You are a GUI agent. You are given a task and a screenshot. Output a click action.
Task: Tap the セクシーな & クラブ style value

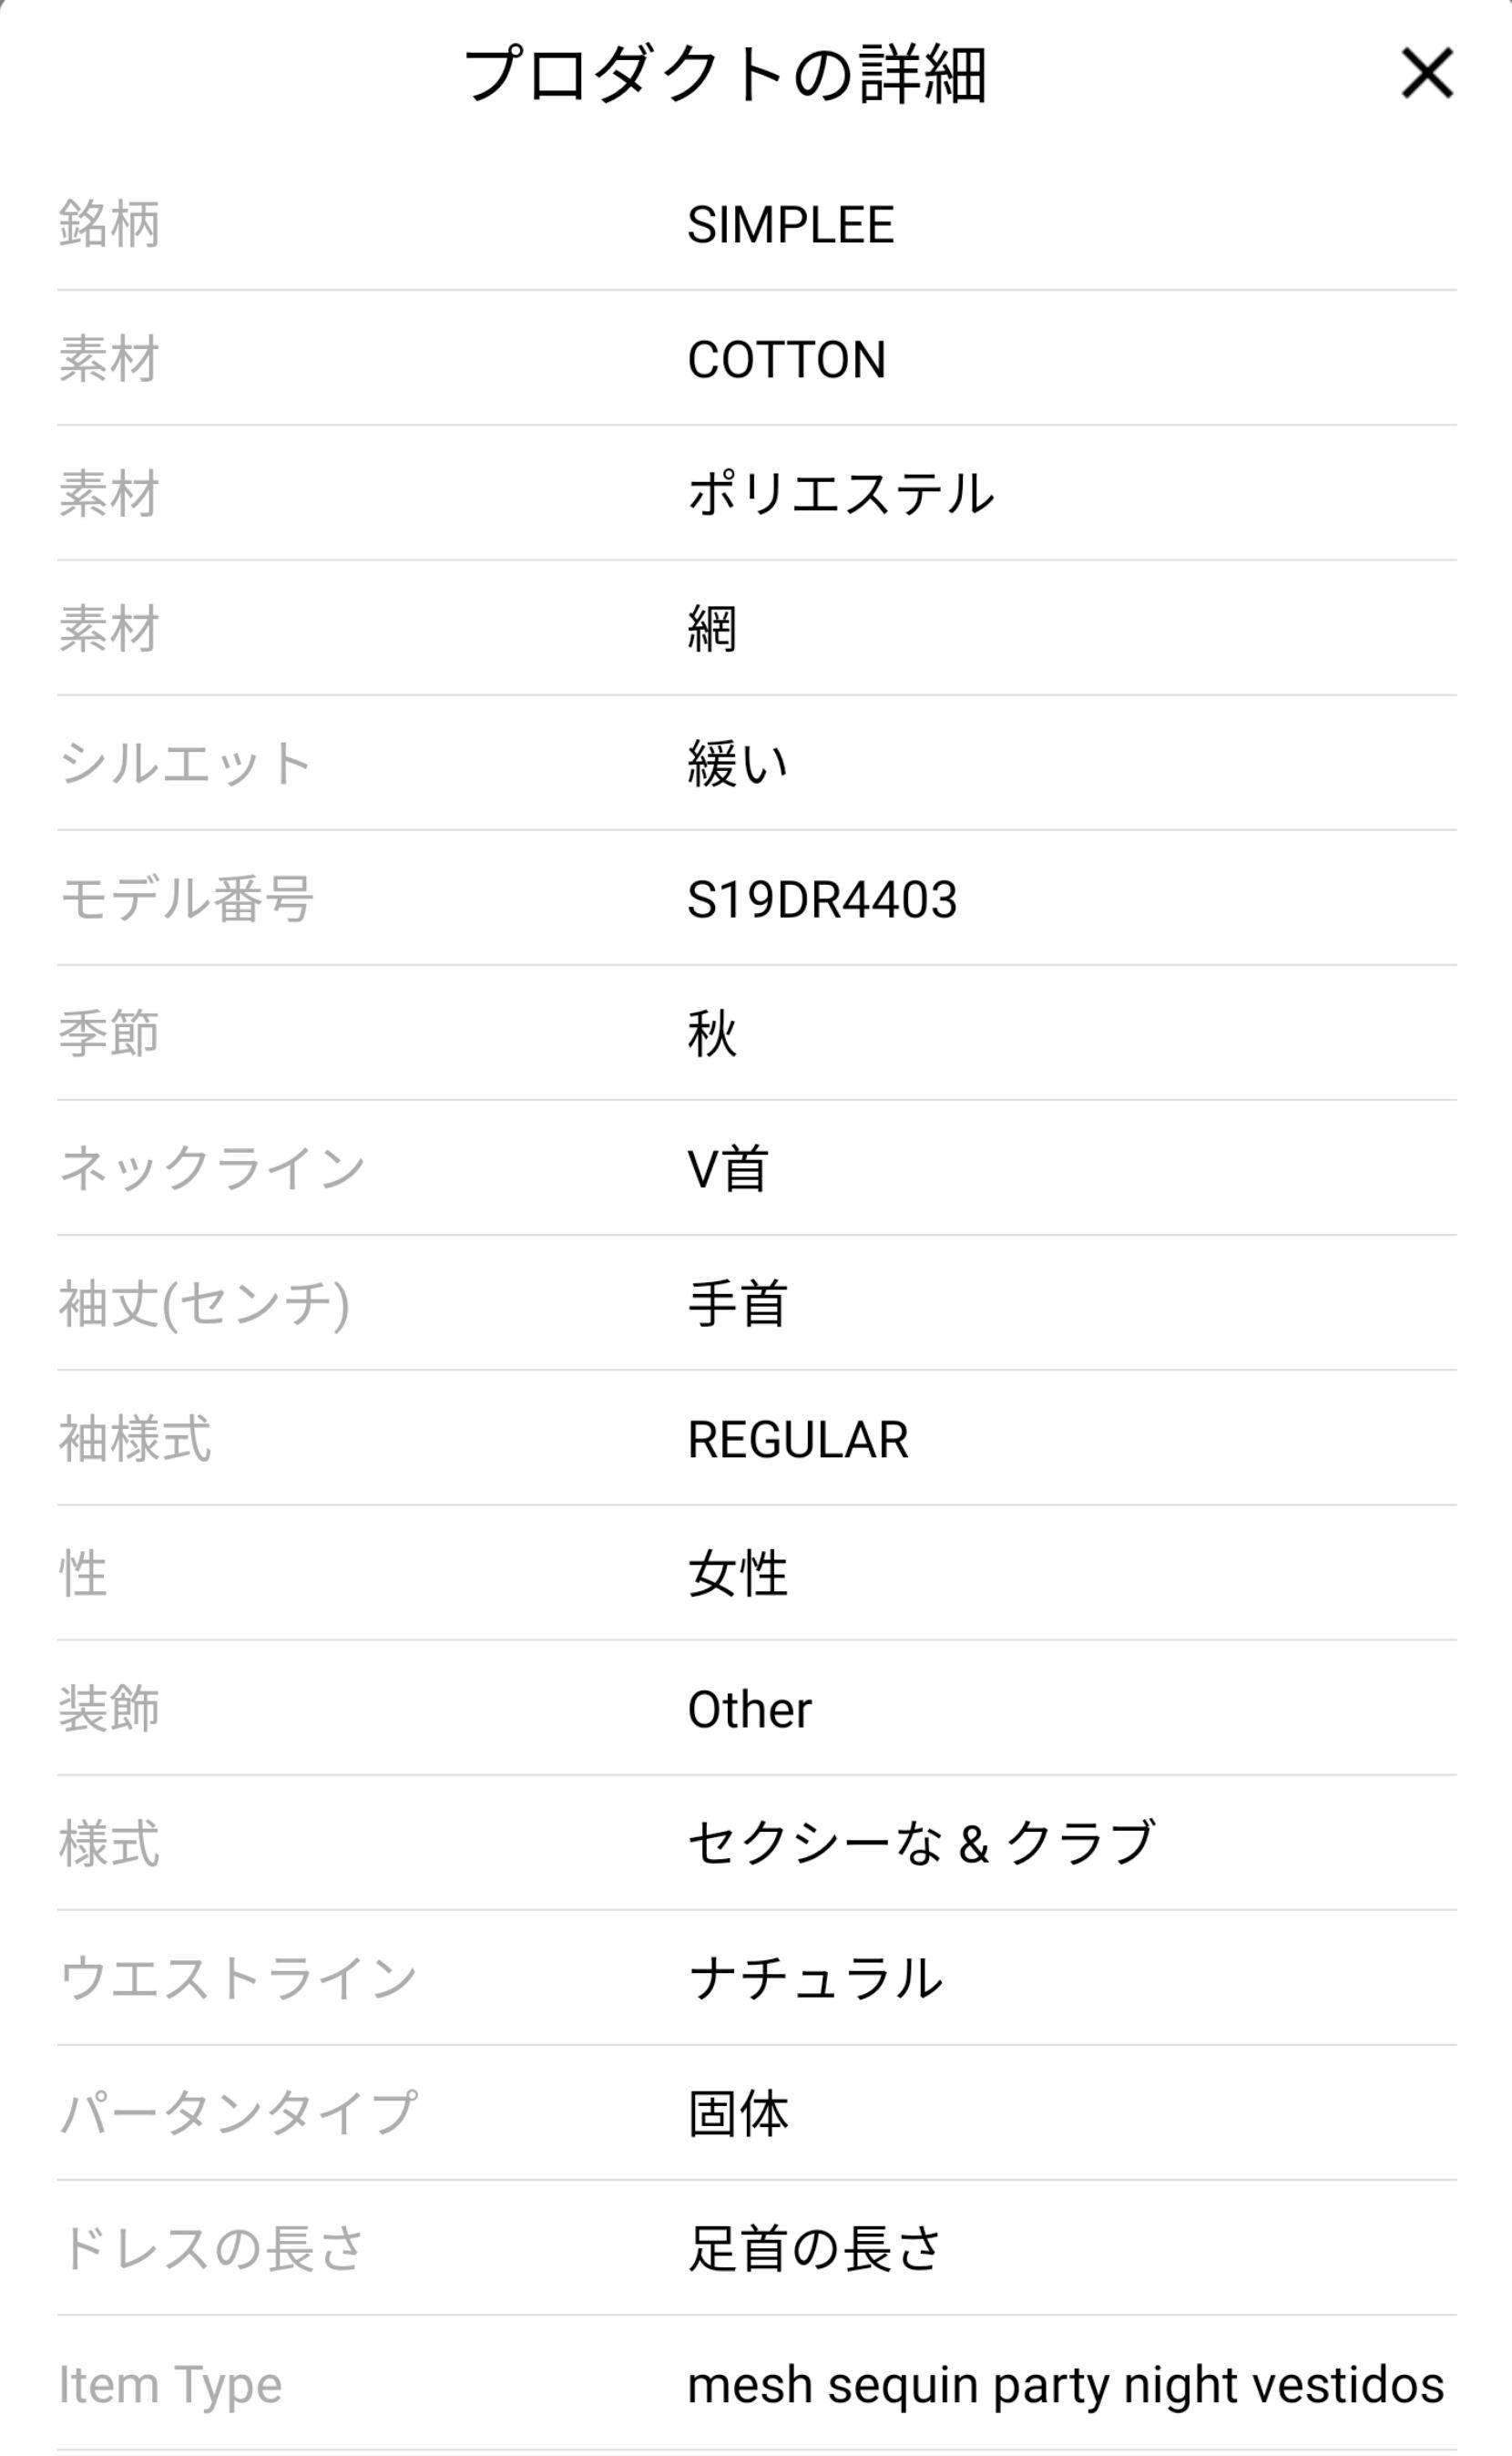coord(921,1844)
